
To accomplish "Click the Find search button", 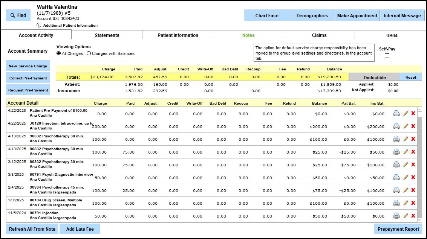I will click(x=18, y=15).
